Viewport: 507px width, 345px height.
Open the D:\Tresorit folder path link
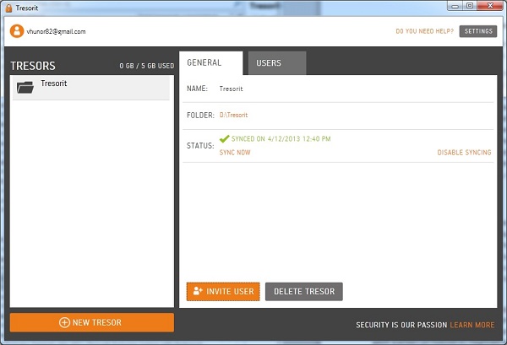(233, 115)
